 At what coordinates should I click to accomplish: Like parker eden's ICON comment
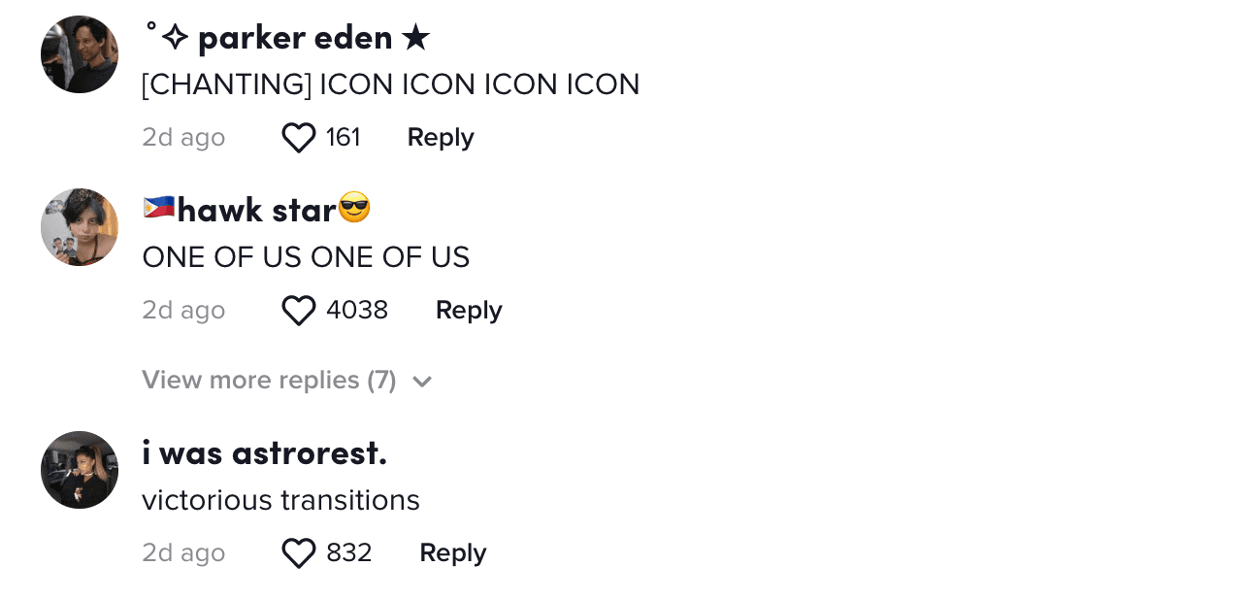point(299,138)
